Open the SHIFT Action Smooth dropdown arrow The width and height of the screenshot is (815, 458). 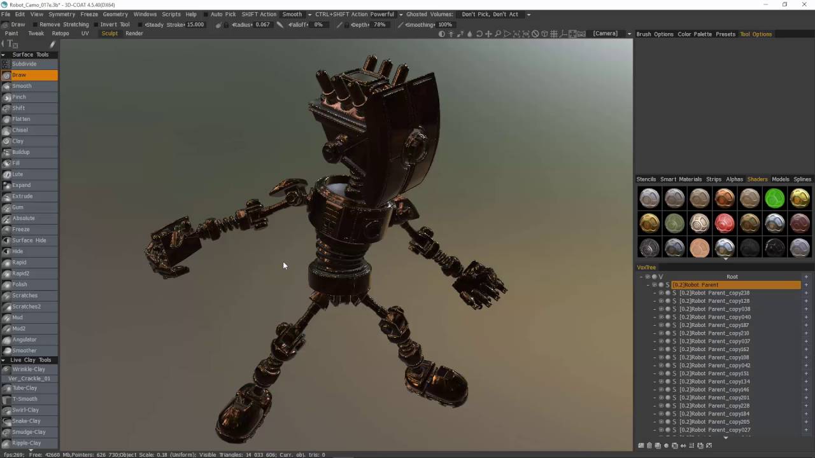309,14
